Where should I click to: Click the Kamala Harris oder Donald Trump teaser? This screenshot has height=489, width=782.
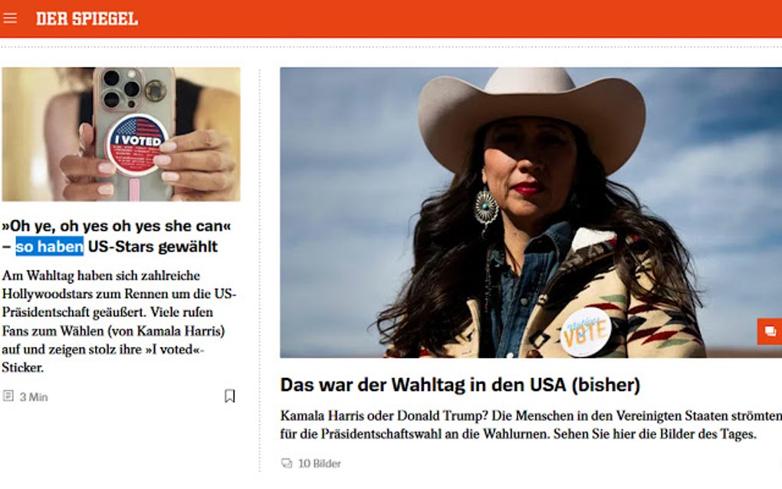(531, 425)
